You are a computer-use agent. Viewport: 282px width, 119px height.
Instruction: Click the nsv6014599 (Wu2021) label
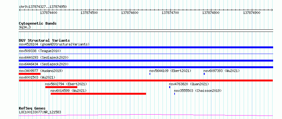(x=68, y=91)
